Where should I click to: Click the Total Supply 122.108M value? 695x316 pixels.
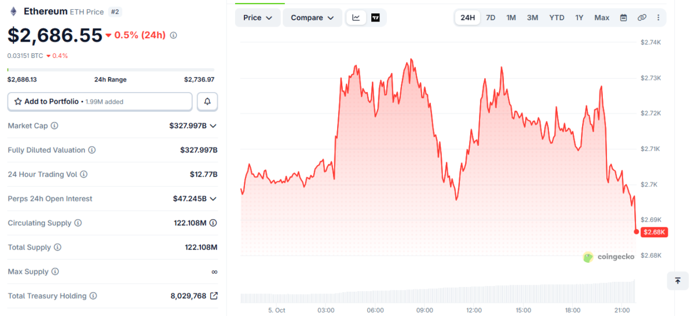point(201,247)
